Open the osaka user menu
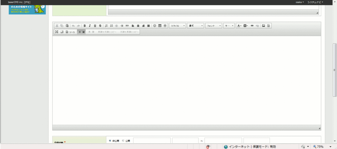The image size is (337, 149). (300, 2)
